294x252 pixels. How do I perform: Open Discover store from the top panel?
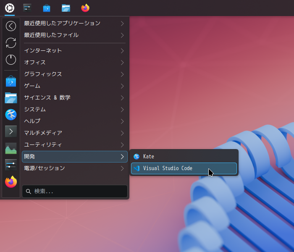click(x=47, y=8)
